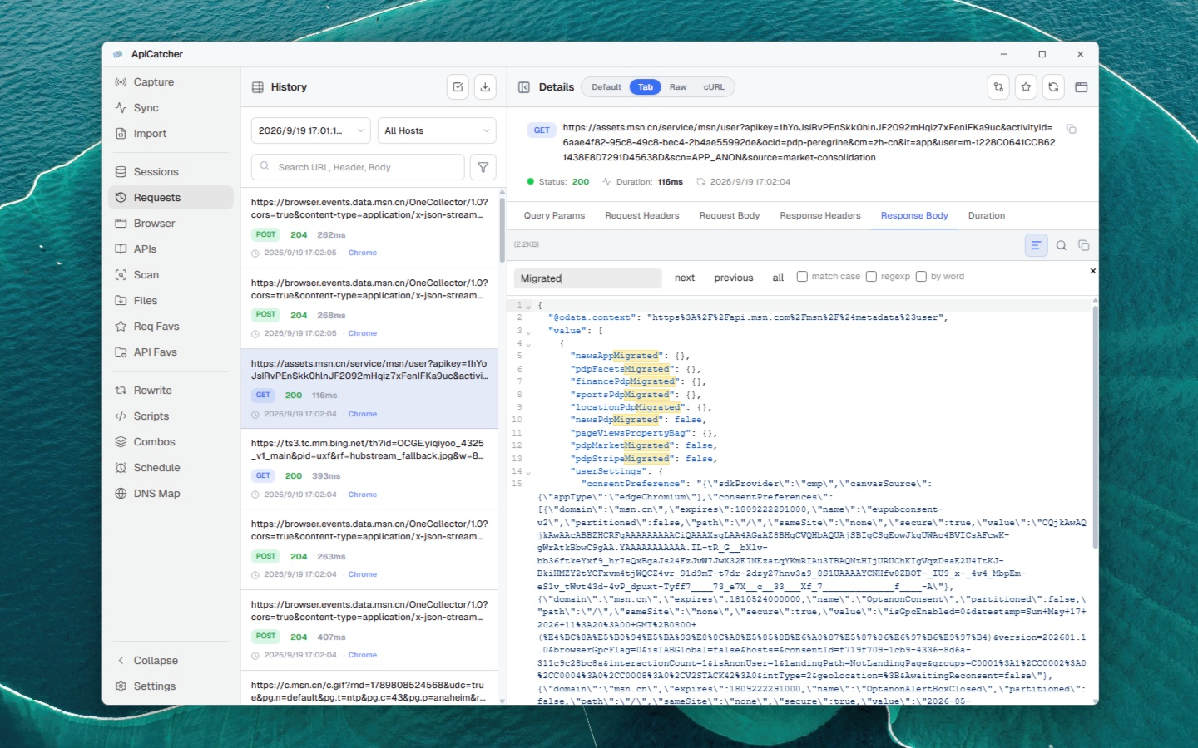Switch to the Request Headers tab

pyautogui.click(x=642, y=216)
